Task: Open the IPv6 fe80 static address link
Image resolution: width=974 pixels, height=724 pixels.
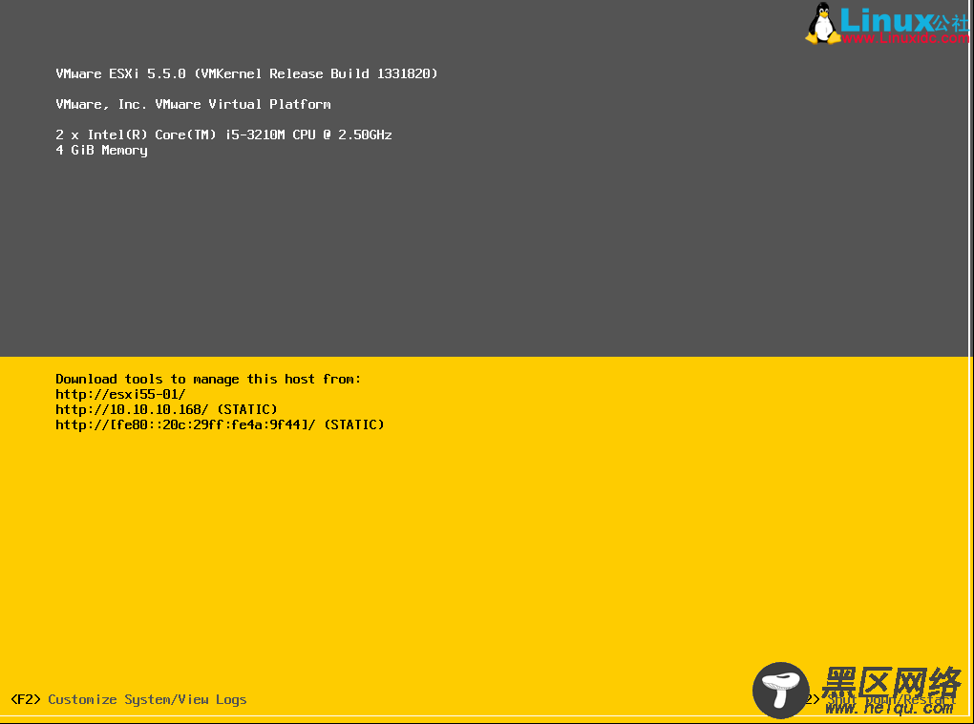Action: (x=220, y=425)
